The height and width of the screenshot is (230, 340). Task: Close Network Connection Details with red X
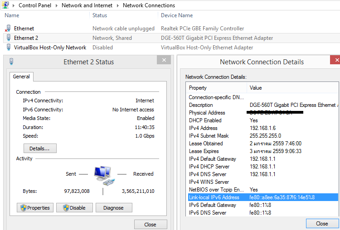(x=336, y=60)
